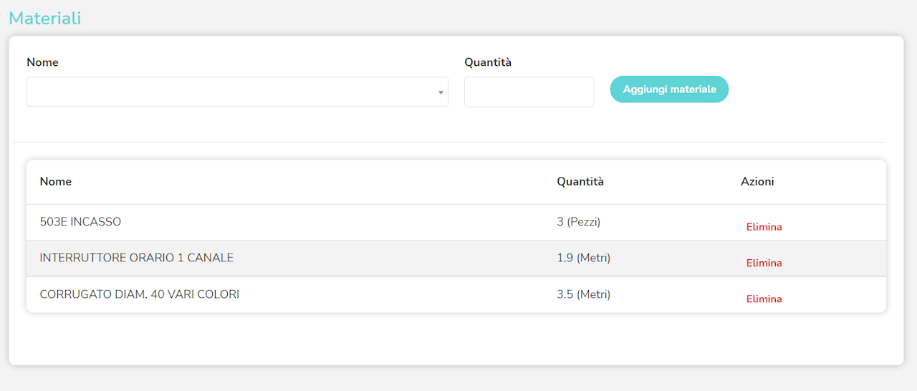This screenshot has height=391, width=917.
Task: Click the Nome label above the select box
Action: (x=42, y=62)
